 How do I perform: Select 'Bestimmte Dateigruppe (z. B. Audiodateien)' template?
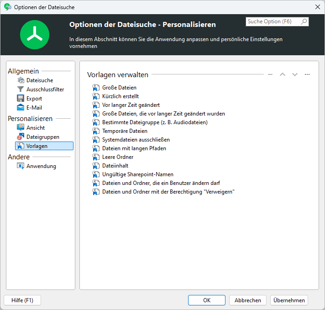coord(155,122)
